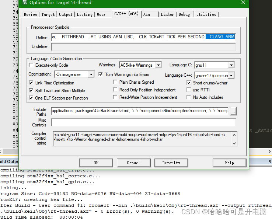Toggle Link-Time Optimization checkbox
The width and height of the screenshot is (272, 219).
[31, 83]
